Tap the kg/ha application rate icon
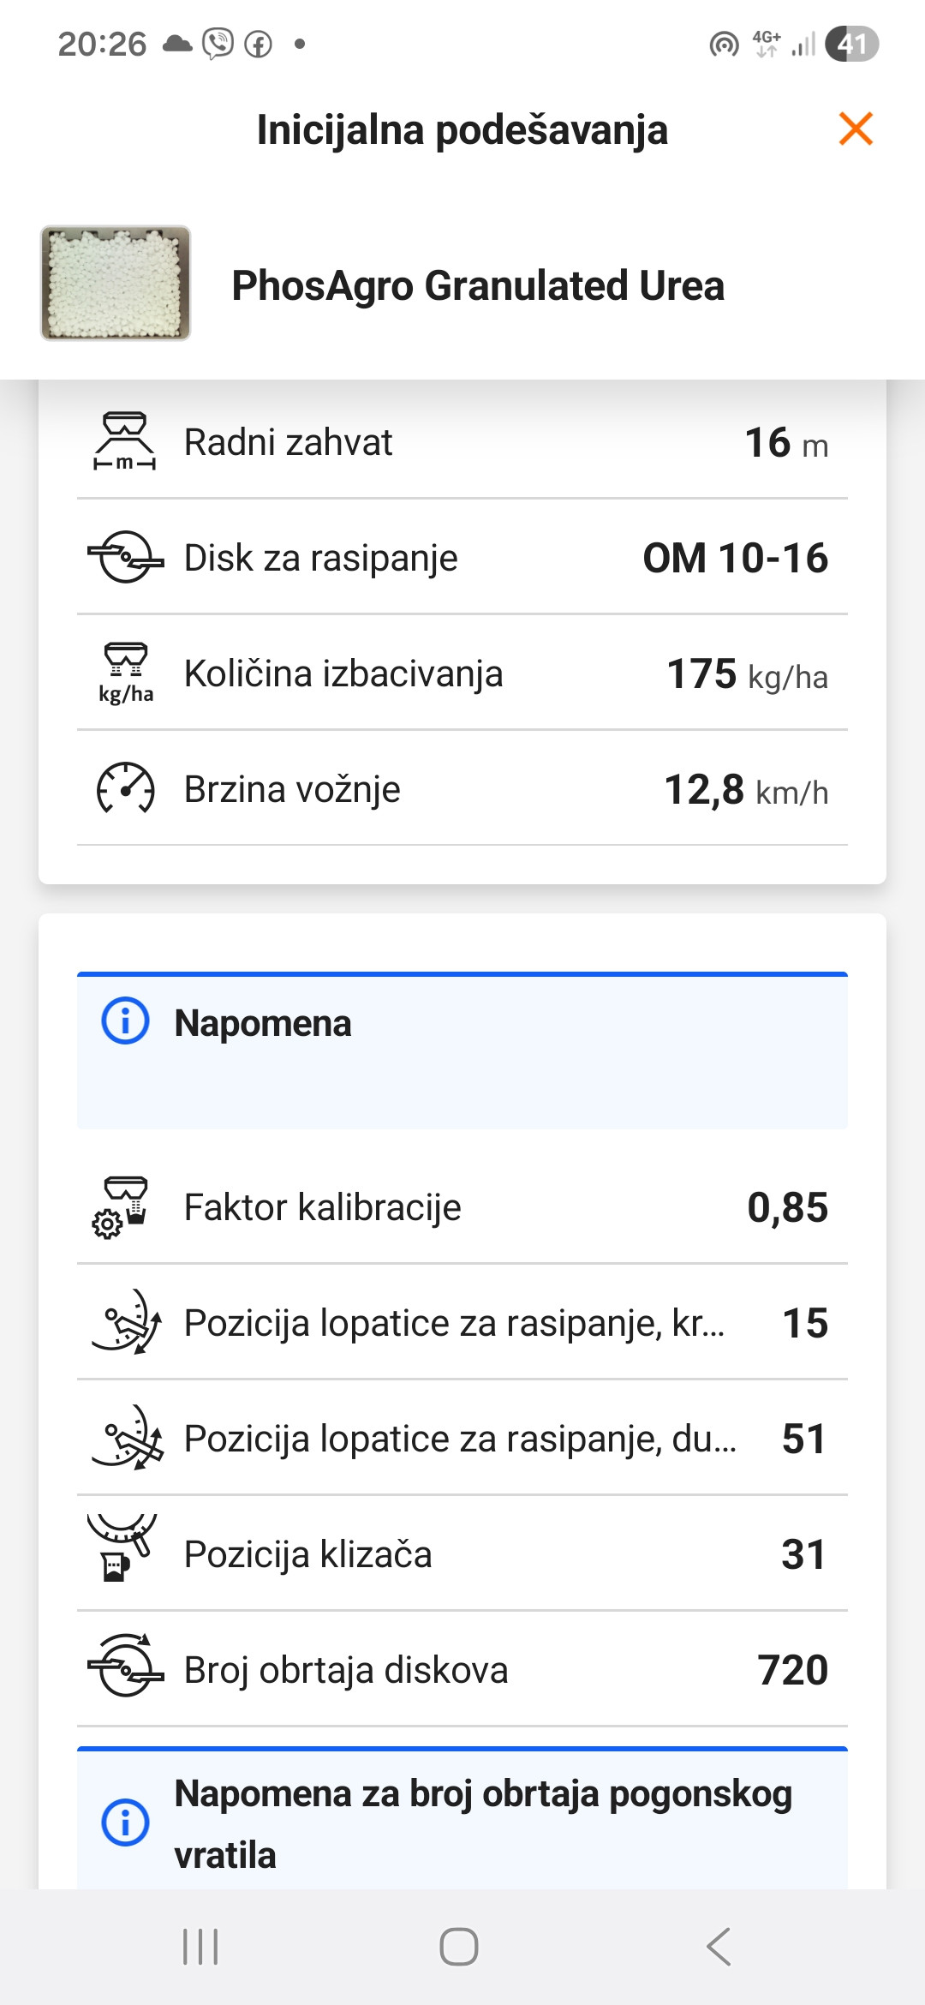This screenshot has height=2005, width=925. pos(125,673)
